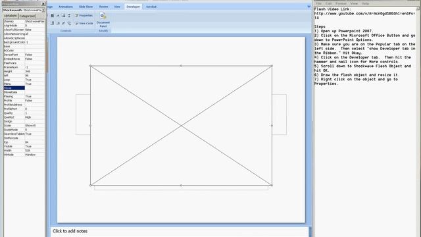
Task: Open the Edit menu in Notepad
Action: click(x=328, y=3)
